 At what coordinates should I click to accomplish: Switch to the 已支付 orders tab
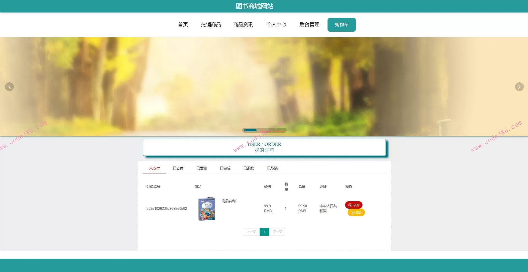point(178,168)
